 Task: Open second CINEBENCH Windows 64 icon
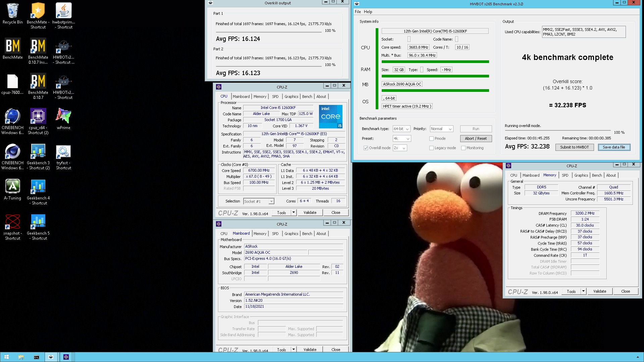[x=13, y=157]
